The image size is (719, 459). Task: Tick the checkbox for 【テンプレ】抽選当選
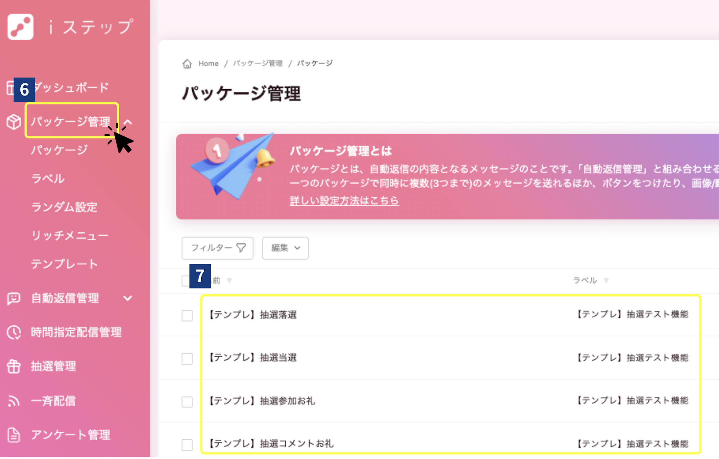[187, 359]
